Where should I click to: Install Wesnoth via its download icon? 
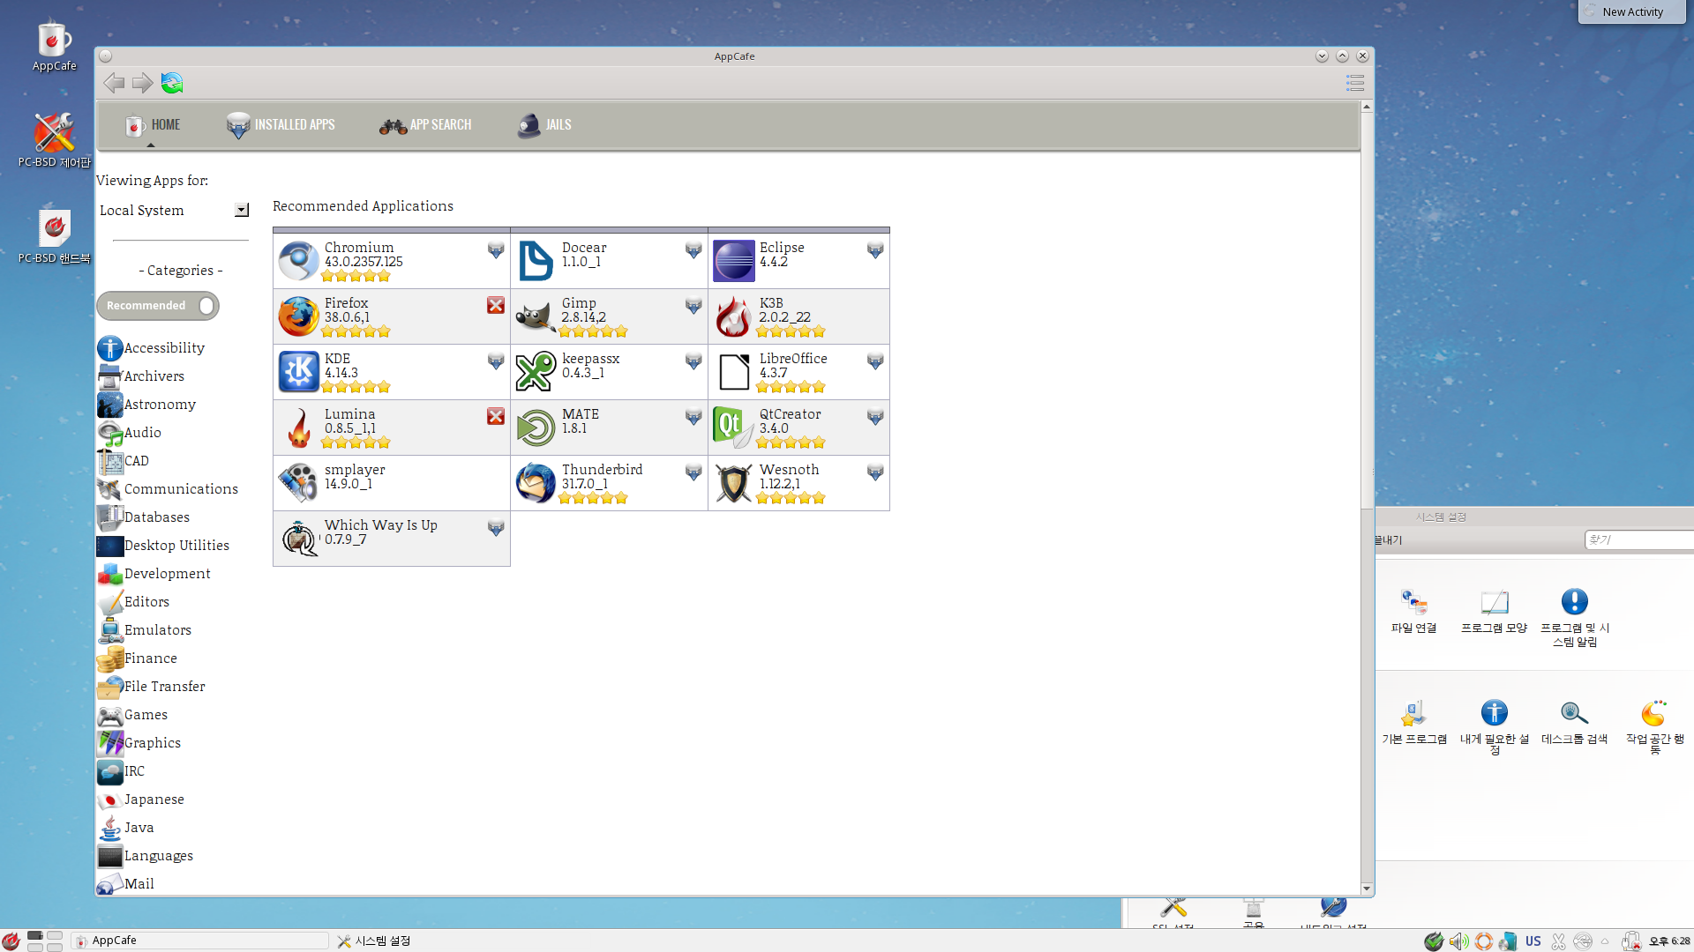[x=875, y=472]
